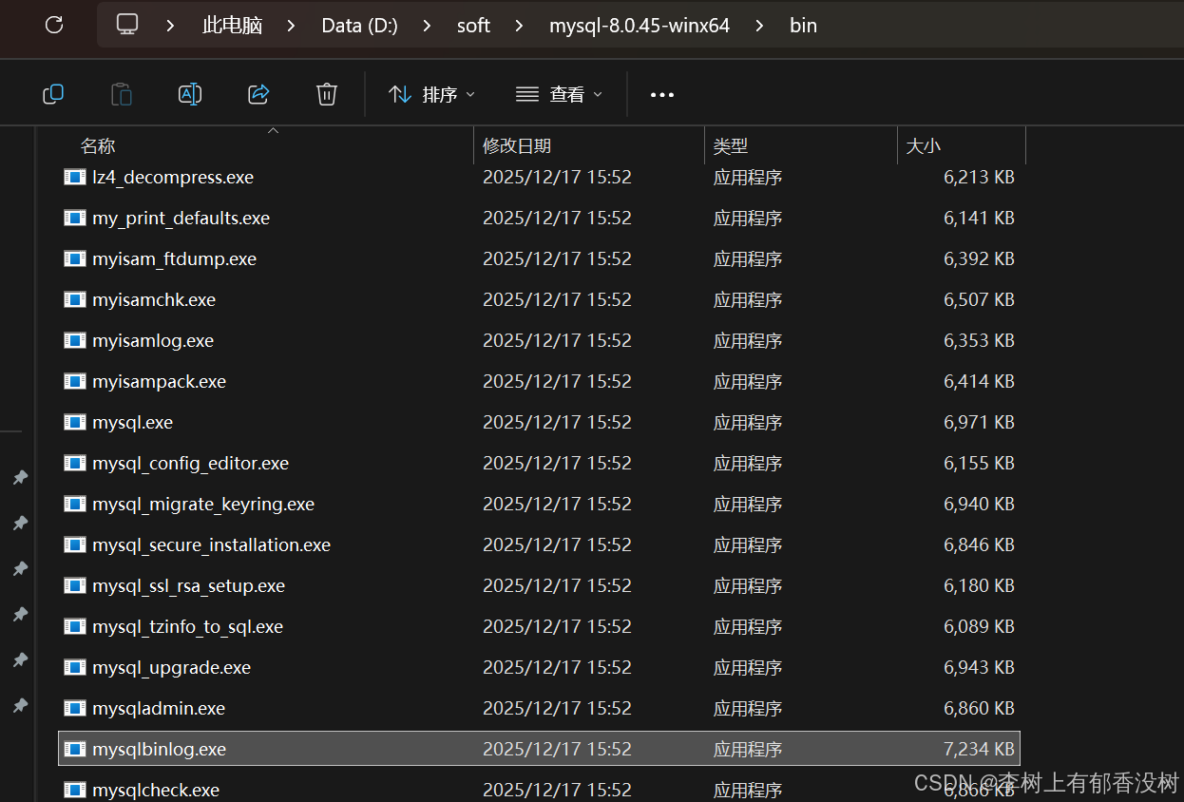1184x802 pixels.
Task: Click modified date cell of mysql_upgrade.exe row
Action: [557, 667]
